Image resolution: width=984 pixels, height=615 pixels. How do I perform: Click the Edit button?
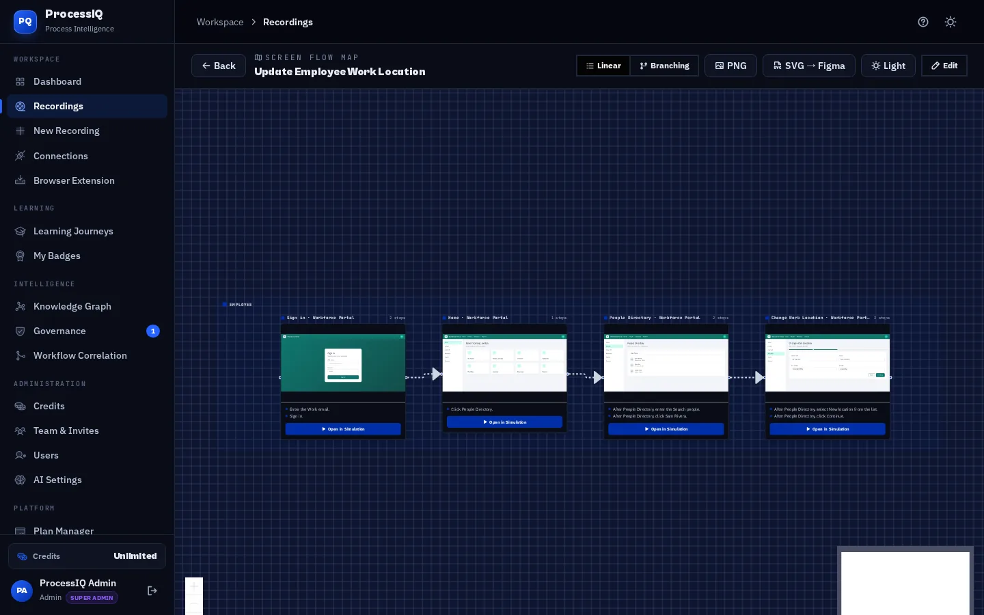944,66
